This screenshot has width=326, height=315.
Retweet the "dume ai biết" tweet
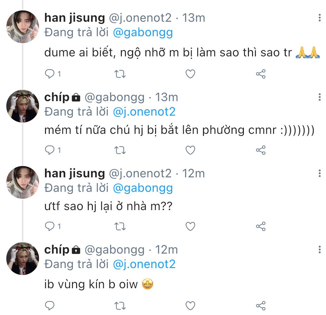[x=120, y=74]
